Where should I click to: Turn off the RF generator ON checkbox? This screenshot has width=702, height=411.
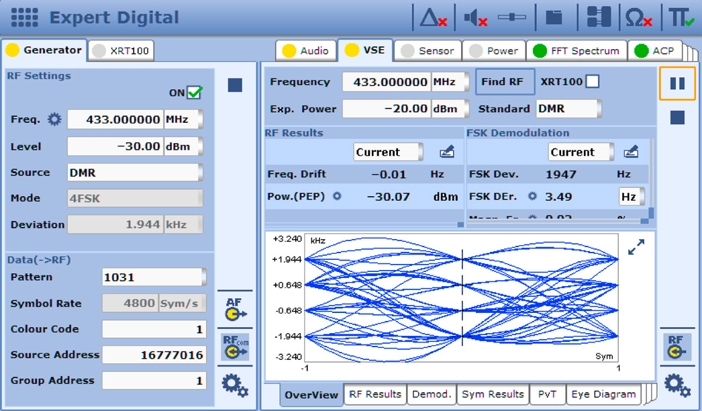[195, 93]
